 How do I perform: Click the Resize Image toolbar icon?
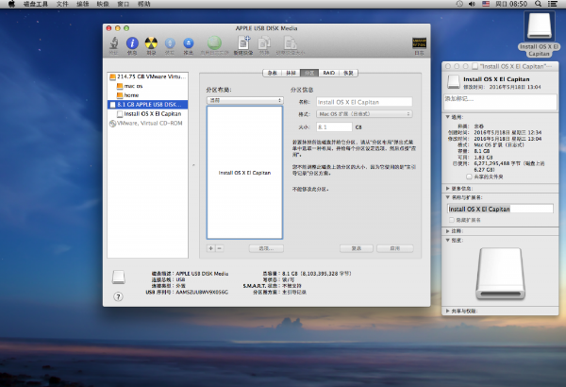point(291,43)
